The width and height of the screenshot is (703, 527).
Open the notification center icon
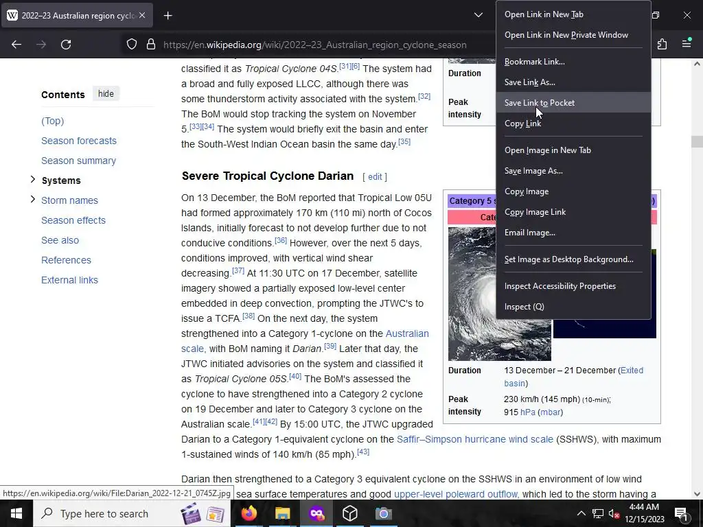point(682,514)
